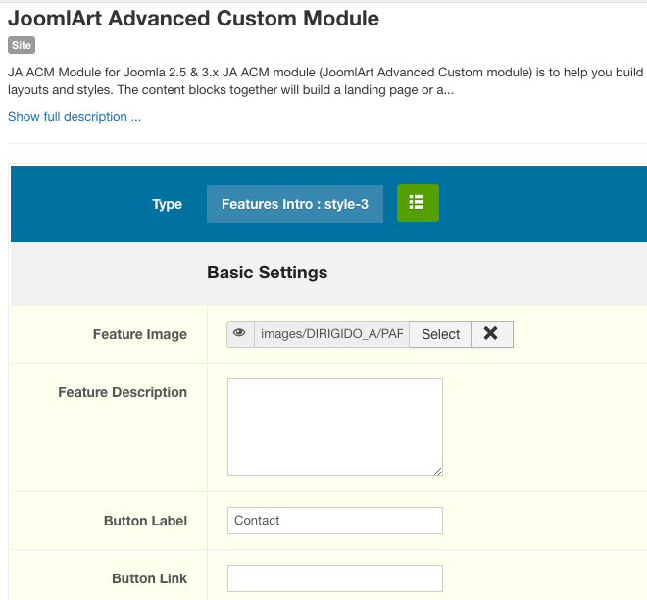Focus the Feature Description text area
647x600 pixels.
coord(334,426)
